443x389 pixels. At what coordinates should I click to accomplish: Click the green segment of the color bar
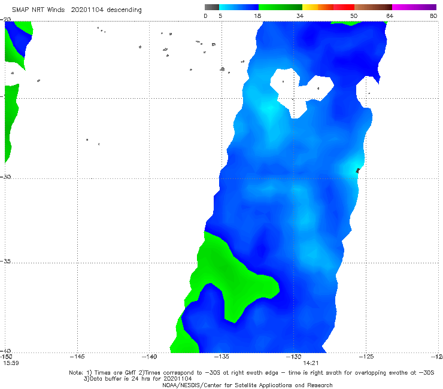280,7
